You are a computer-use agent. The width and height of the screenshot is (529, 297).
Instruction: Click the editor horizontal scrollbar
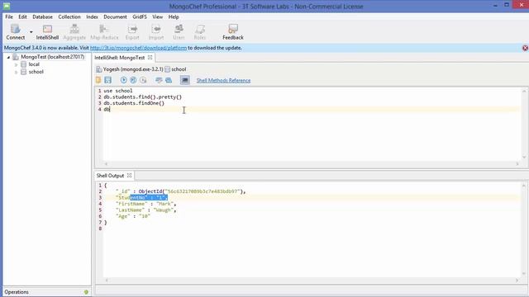(x=312, y=164)
